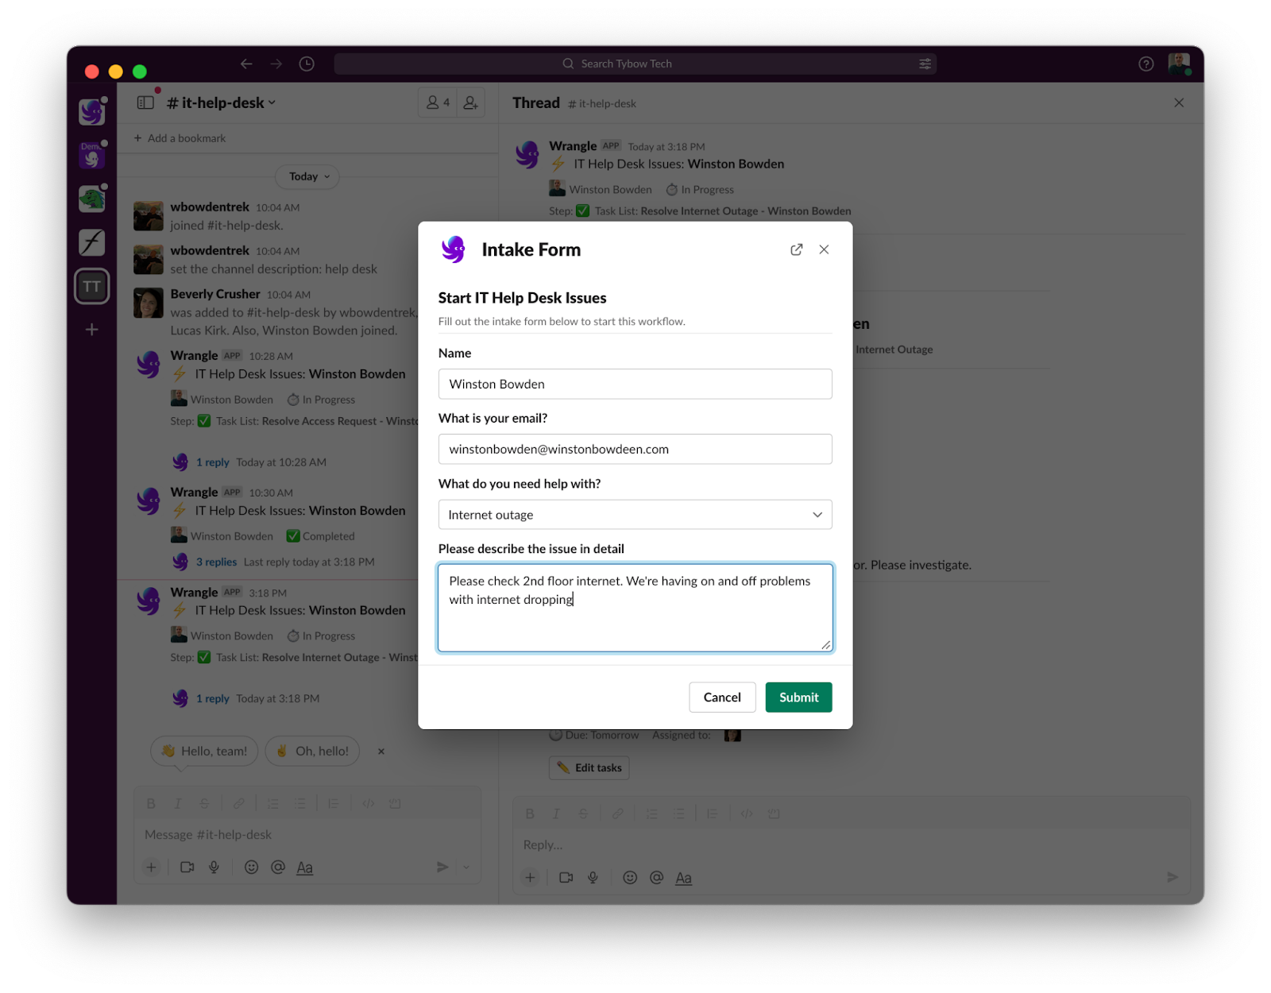Record audio clip in channel composer
This screenshot has width=1271, height=993.
[214, 867]
